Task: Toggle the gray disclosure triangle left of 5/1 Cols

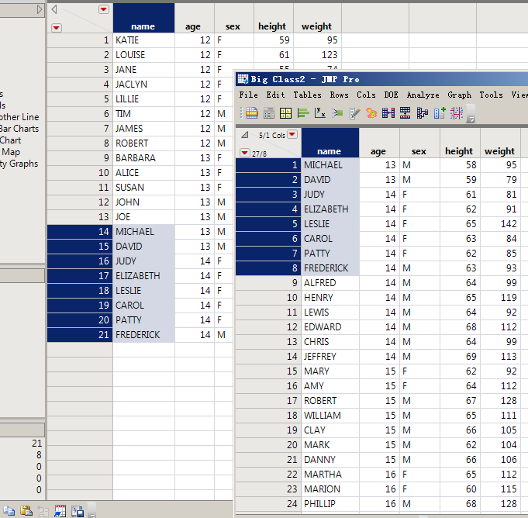Action: tap(245, 135)
